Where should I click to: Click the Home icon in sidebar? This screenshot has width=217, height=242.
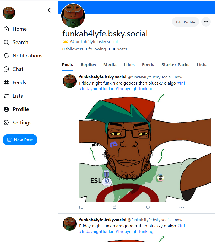coord(6,29)
